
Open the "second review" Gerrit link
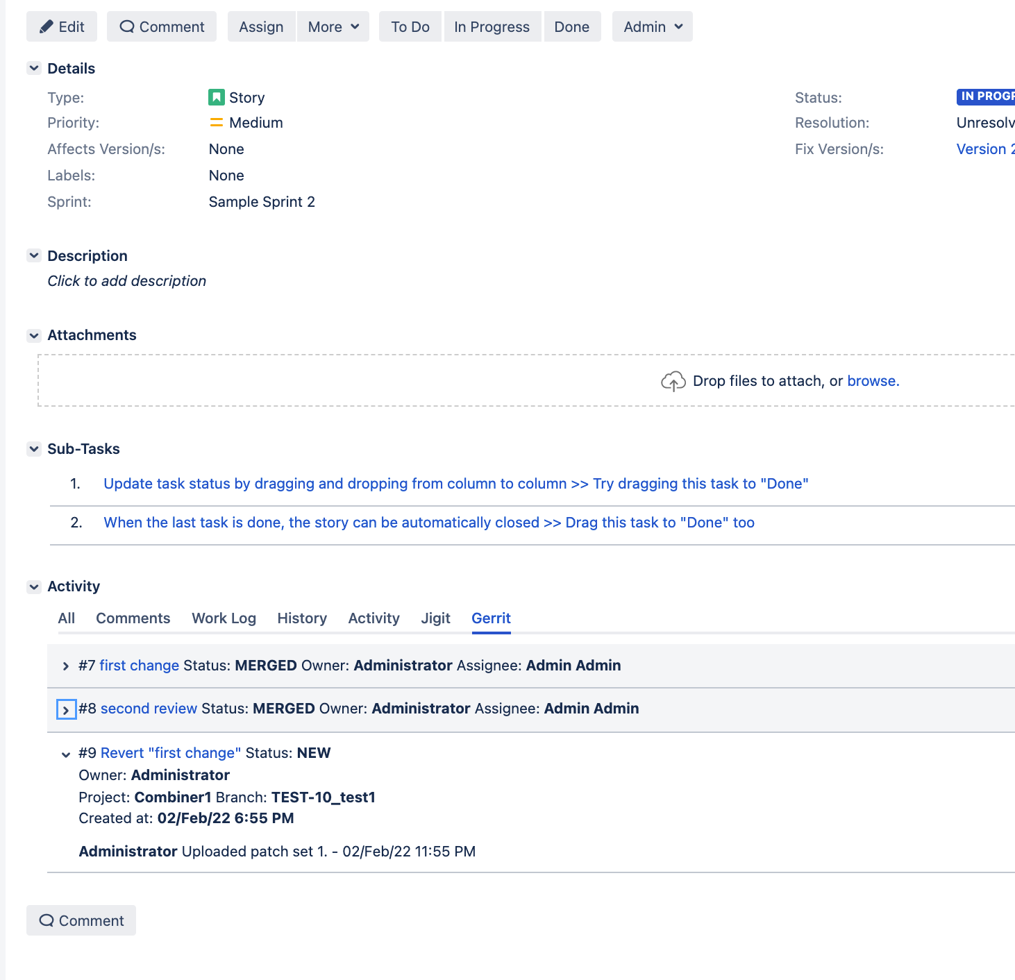[148, 709]
